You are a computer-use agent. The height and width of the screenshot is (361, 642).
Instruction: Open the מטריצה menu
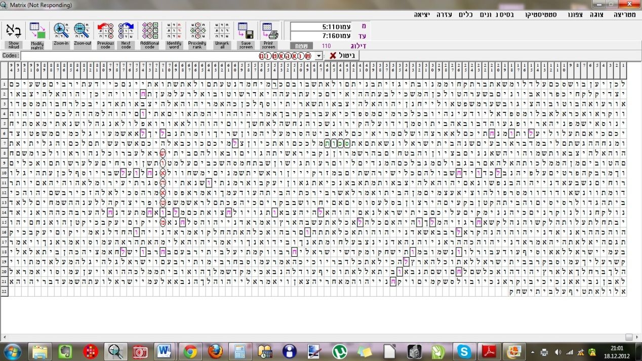pyautogui.click(x=625, y=15)
